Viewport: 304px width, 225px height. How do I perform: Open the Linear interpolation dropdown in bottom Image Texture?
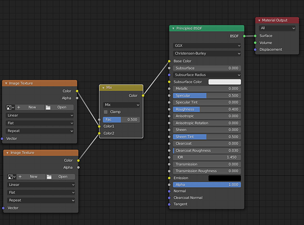pos(41,185)
